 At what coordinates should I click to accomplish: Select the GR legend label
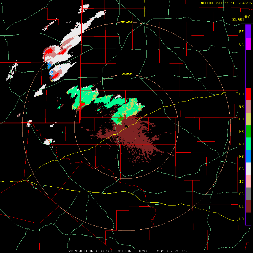pyautogui.click(x=241, y=107)
